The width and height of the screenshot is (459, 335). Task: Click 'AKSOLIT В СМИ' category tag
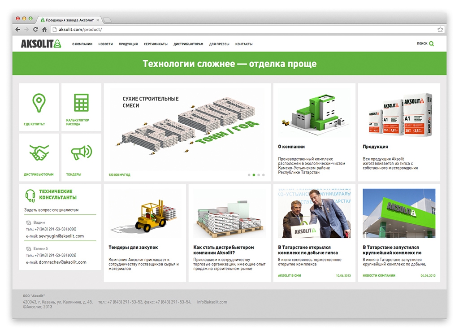pos(290,275)
